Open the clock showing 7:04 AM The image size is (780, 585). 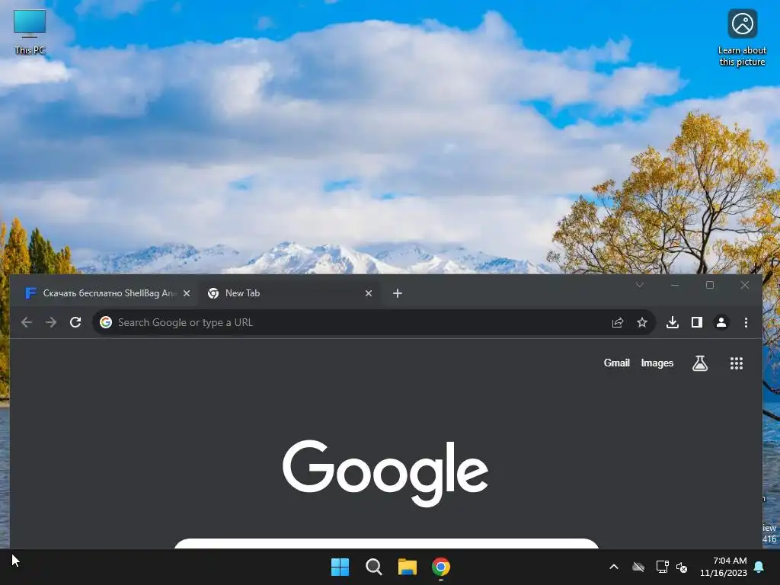[x=724, y=567]
